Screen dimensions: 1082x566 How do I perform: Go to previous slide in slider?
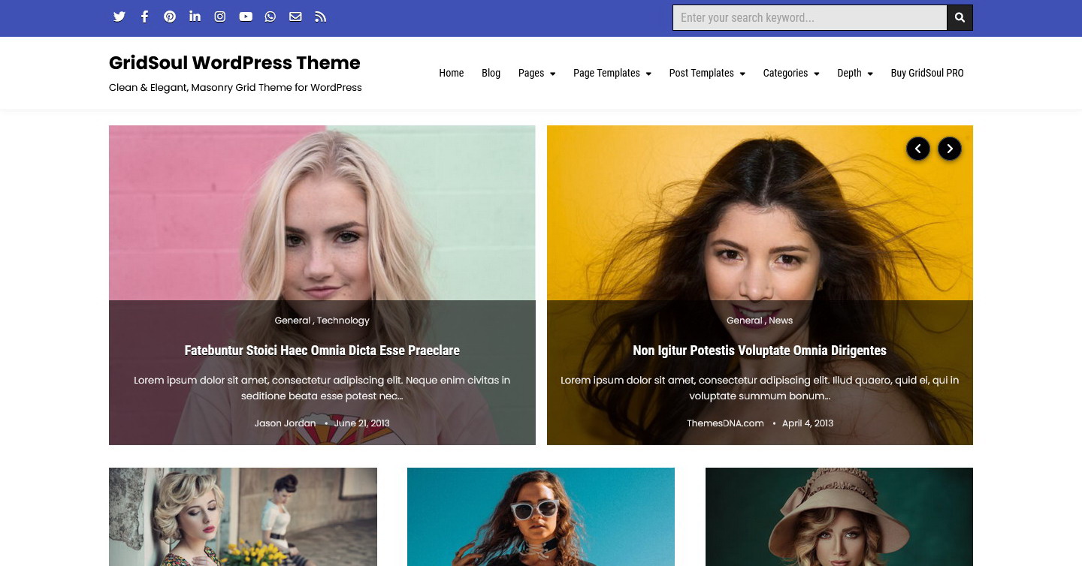(x=917, y=149)
